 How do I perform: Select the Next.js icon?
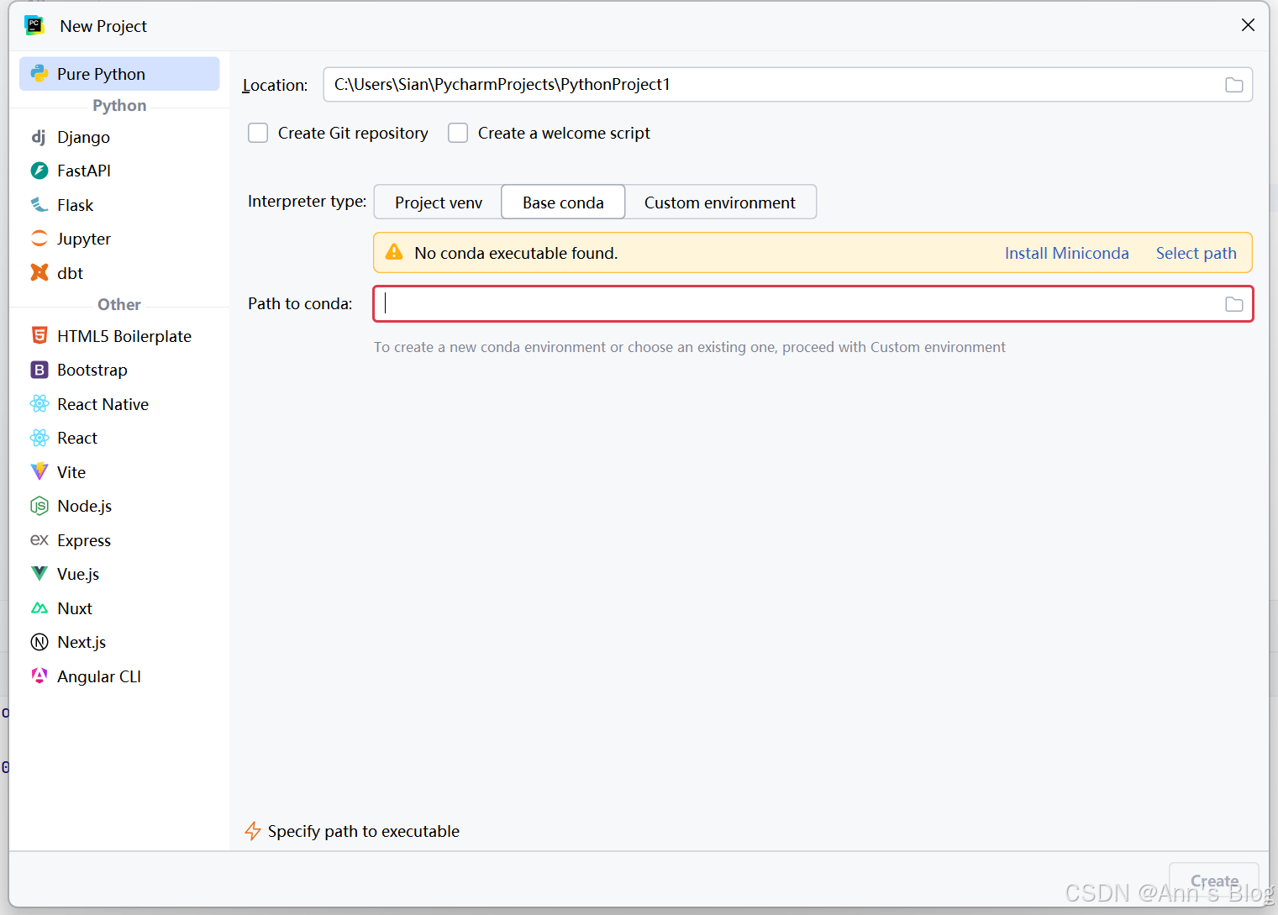39,642
